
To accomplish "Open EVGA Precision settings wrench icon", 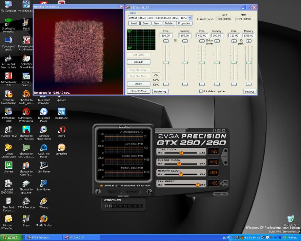I will [149, 191].
